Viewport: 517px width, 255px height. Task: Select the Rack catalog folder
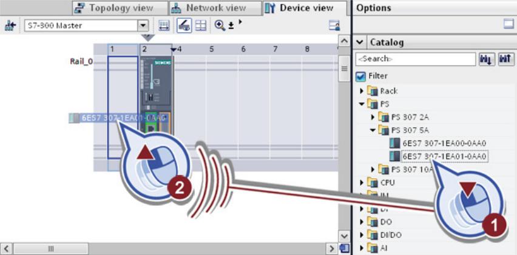click(389, 91)
